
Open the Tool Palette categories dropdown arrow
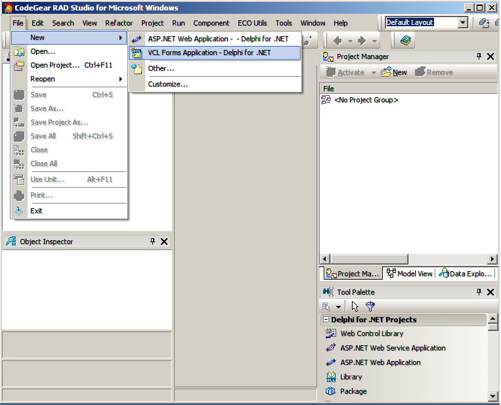point(339,307)
